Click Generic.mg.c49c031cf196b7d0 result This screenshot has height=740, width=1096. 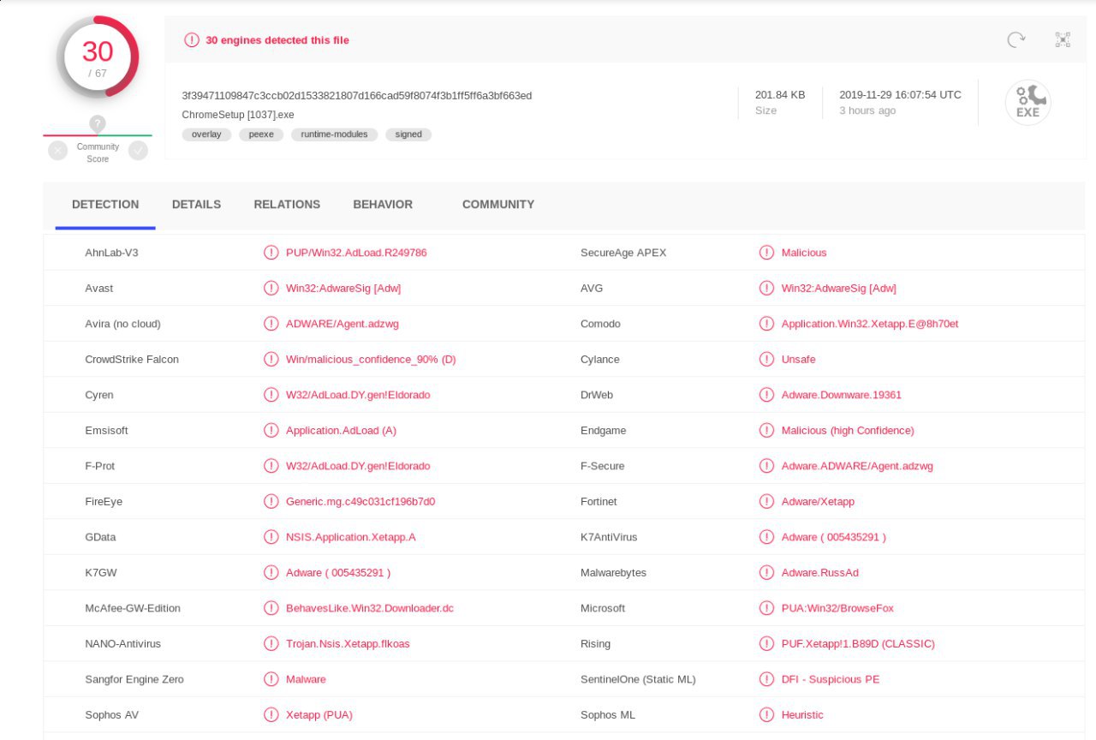click(x=360, y=502)
